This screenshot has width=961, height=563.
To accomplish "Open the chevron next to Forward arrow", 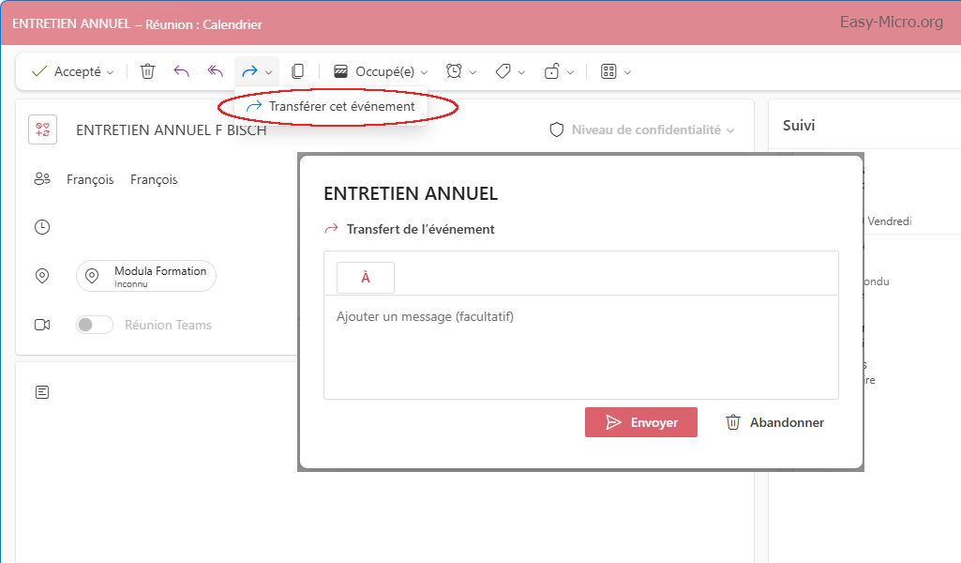I will pyautogui.click(x=269, y=72).
